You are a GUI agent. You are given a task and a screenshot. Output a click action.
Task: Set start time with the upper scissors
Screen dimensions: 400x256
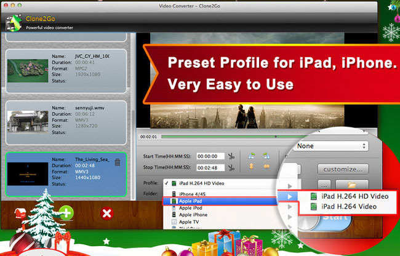coord(231,156)
